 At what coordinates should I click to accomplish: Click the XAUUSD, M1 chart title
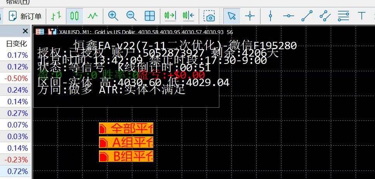[146, 32]
